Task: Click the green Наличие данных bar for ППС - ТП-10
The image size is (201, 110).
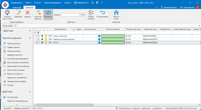Action: click(x=113, y=43)
